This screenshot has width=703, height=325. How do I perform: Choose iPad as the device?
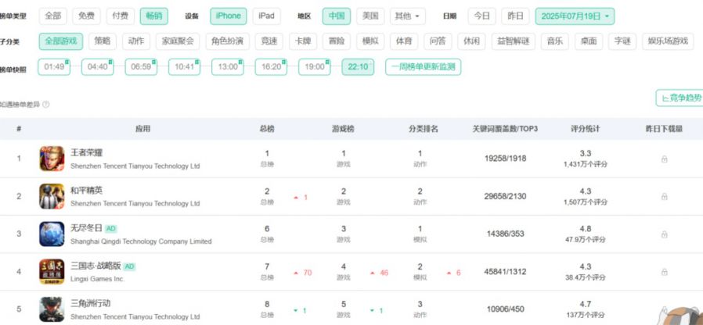(x=266, y=16)
